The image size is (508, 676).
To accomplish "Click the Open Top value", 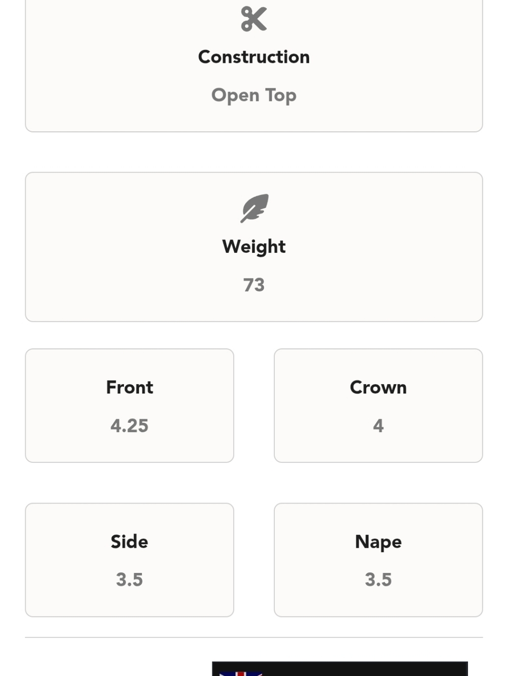I will pos(254,95).
